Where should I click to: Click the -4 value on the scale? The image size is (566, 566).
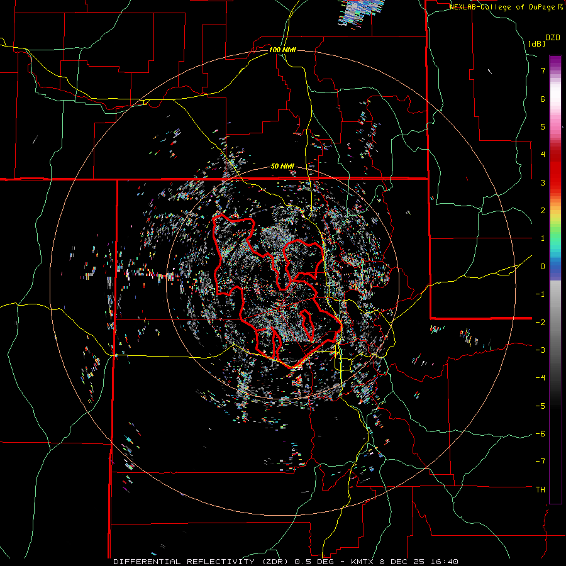pos(540,378)
